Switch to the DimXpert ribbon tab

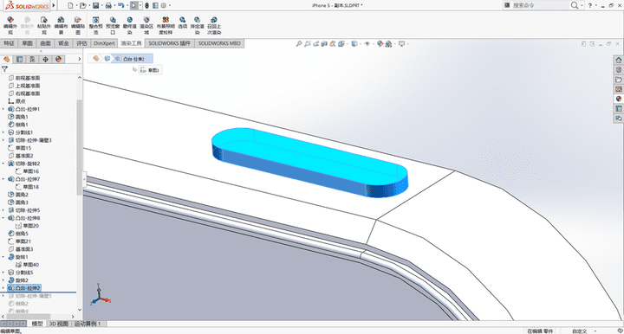(104, 43)
